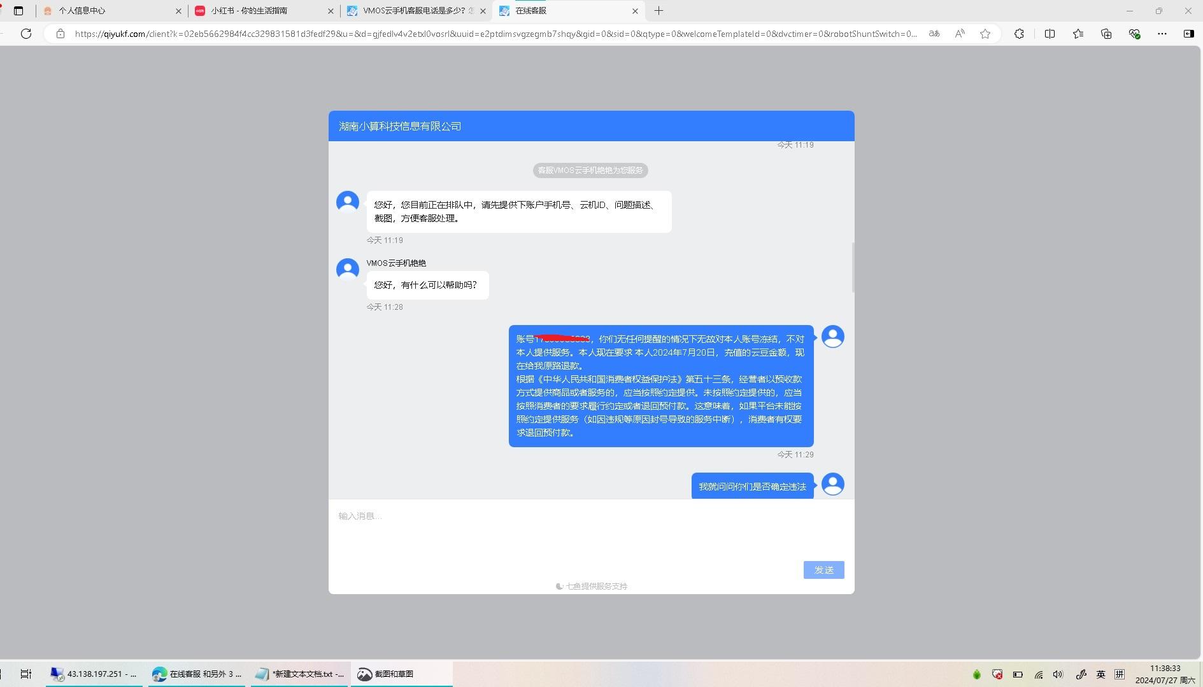The height and width of the screenshot is (687, 1203).
Task: Toggle the browser sidebar icon
Action: point(1188,34)
